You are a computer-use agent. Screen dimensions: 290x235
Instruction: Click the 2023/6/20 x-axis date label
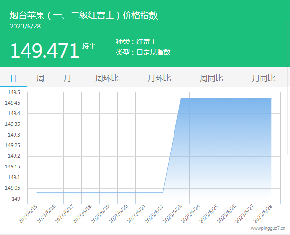[119, 213]
